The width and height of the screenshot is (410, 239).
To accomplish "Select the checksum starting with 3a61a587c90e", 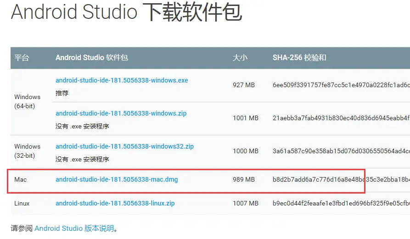I will [x=341, y=151].
